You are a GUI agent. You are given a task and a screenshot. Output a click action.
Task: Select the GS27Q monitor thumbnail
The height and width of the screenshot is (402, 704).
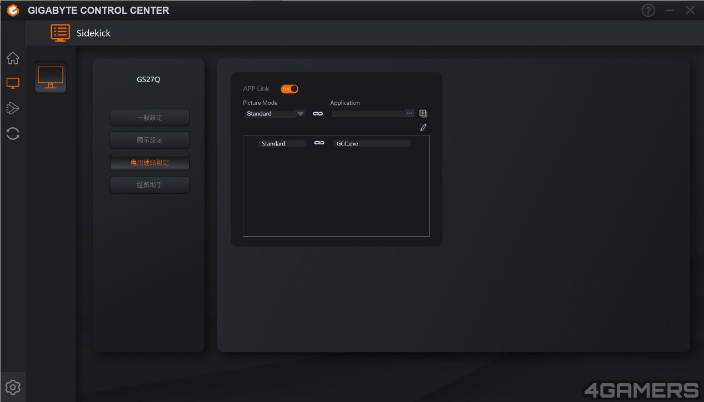tap(51, 78)
